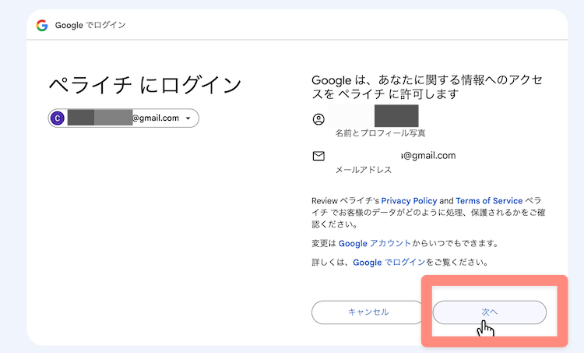Click the メールアドレス label
The width and height of the screenshot is (584, 353).
[364, 170]
